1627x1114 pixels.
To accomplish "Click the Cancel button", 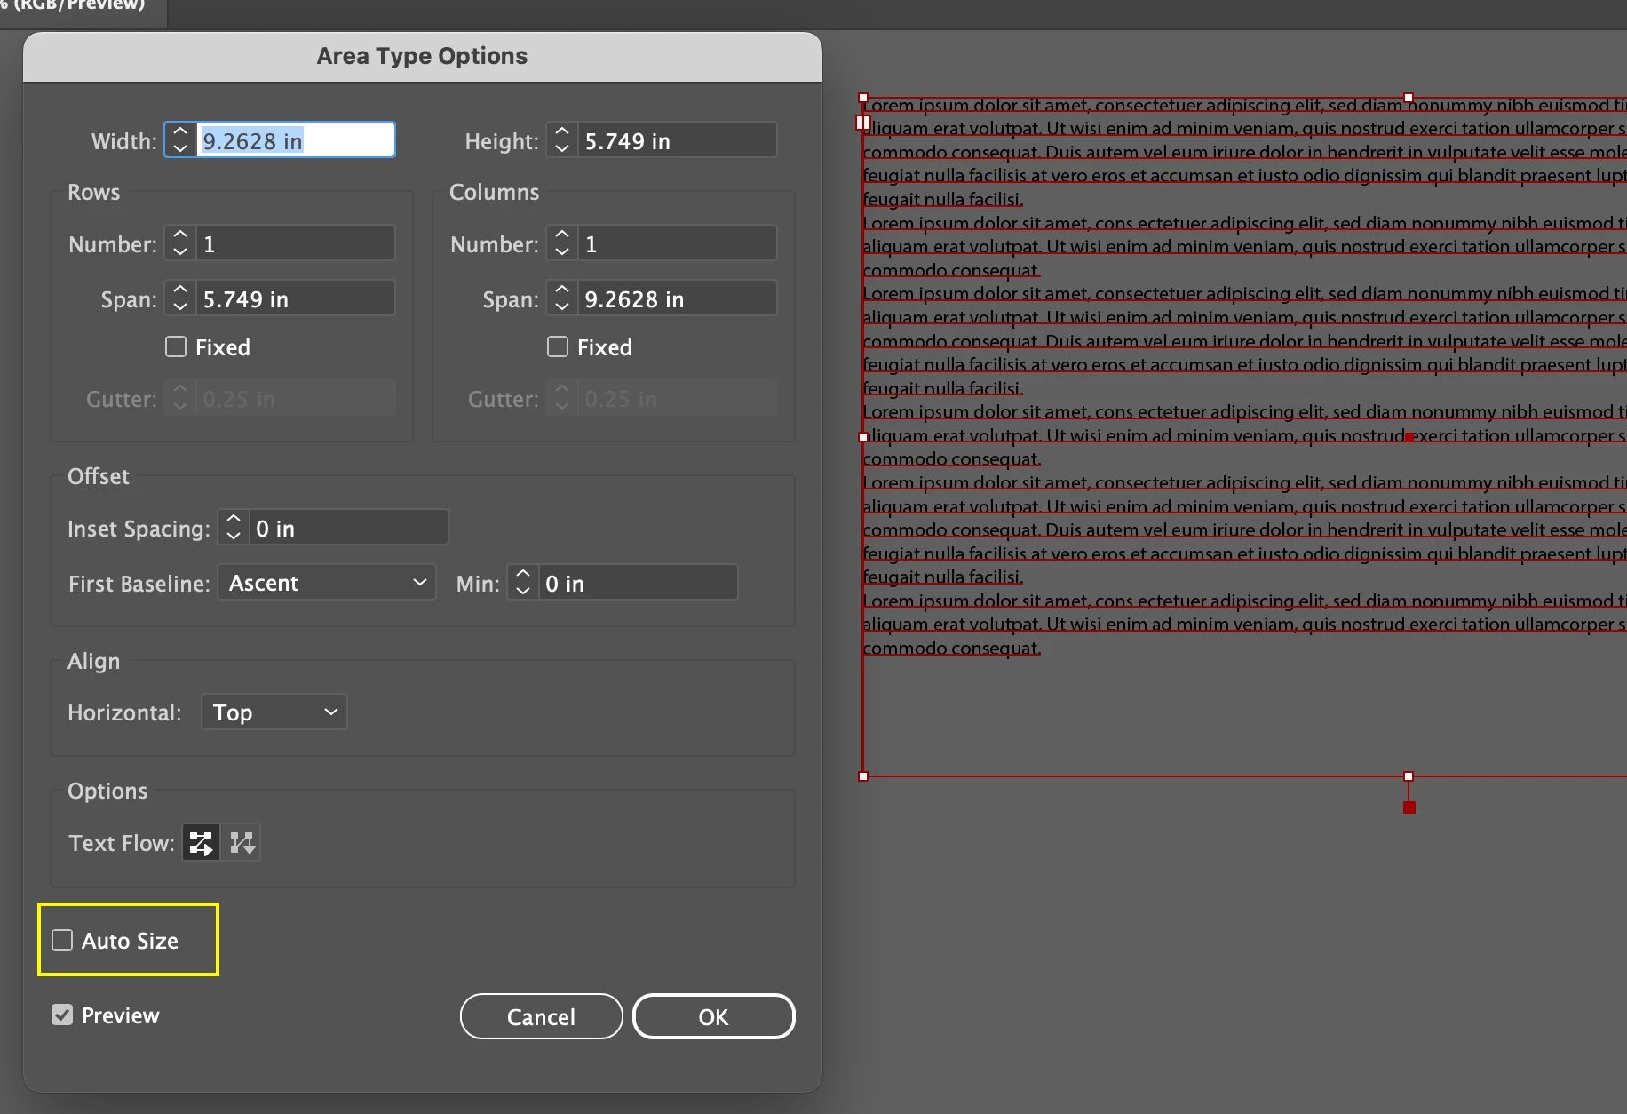I will point(542,1016).
